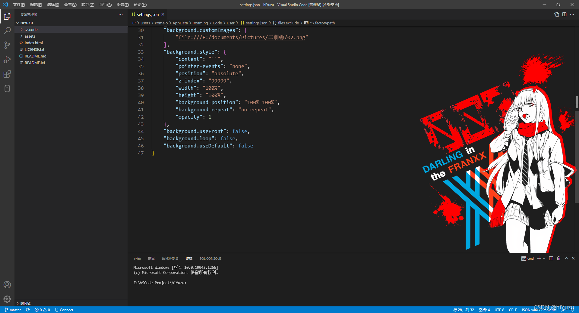Screen dimensions: 579x313
Task: Open the Search view in activity bar
Action: pyautogui.click(x=7, y=31)
